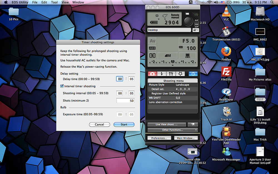Click the Spotlight search icon
This screenshot has height=174, width=278.
click(272, 2)
